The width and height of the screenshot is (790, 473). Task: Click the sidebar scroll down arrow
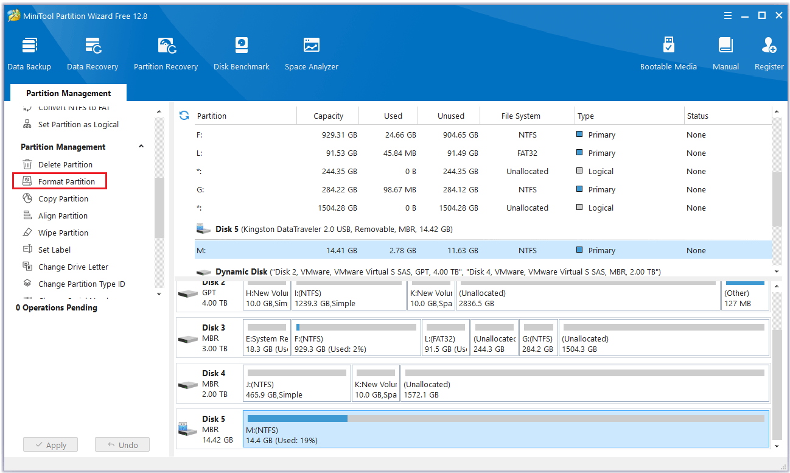[159, 293]
